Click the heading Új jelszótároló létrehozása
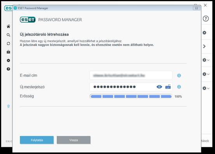The width and height of the screenshot is (215, 154). [x=44, y=34]
